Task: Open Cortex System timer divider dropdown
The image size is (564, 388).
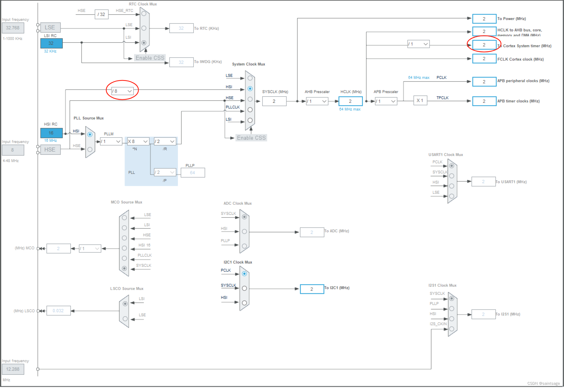Action: click(x=418, y=44)
